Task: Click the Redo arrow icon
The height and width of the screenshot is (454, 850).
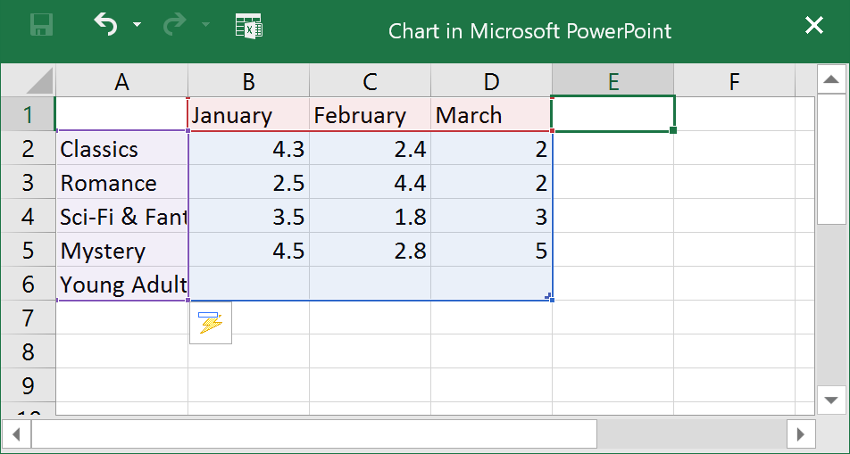Action: click(x=175, y=25)
